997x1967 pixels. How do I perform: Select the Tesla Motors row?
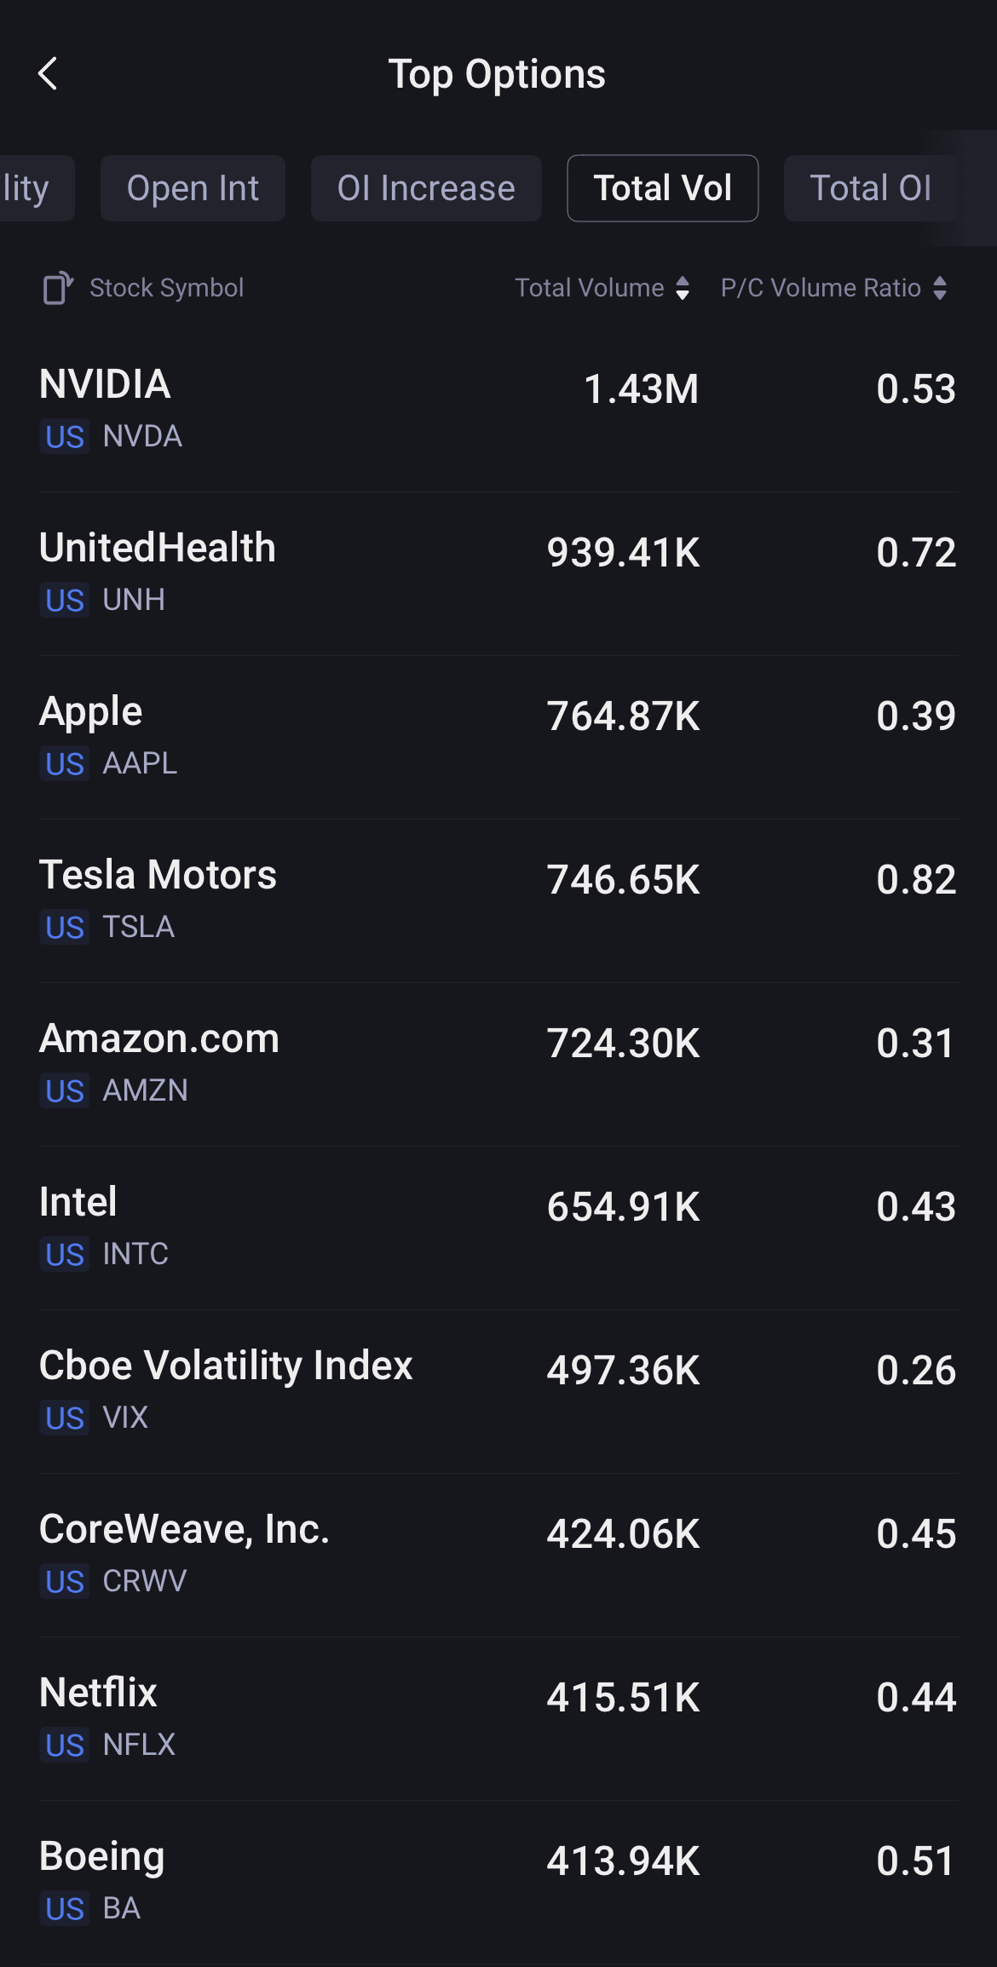click(x=498, y=900)
